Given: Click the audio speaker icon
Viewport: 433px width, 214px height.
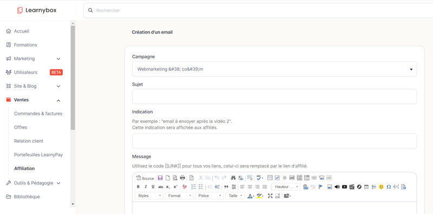Looking at the screenshot, I should pyautogui.click(x=337, y=187).
